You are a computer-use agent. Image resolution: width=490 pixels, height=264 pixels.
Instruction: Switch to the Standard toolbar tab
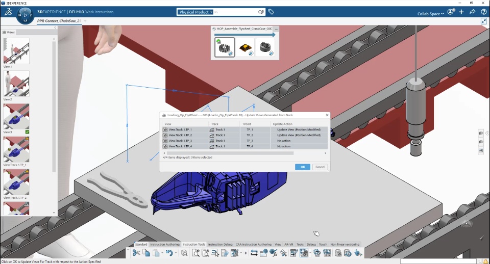[x=141, y=244]
